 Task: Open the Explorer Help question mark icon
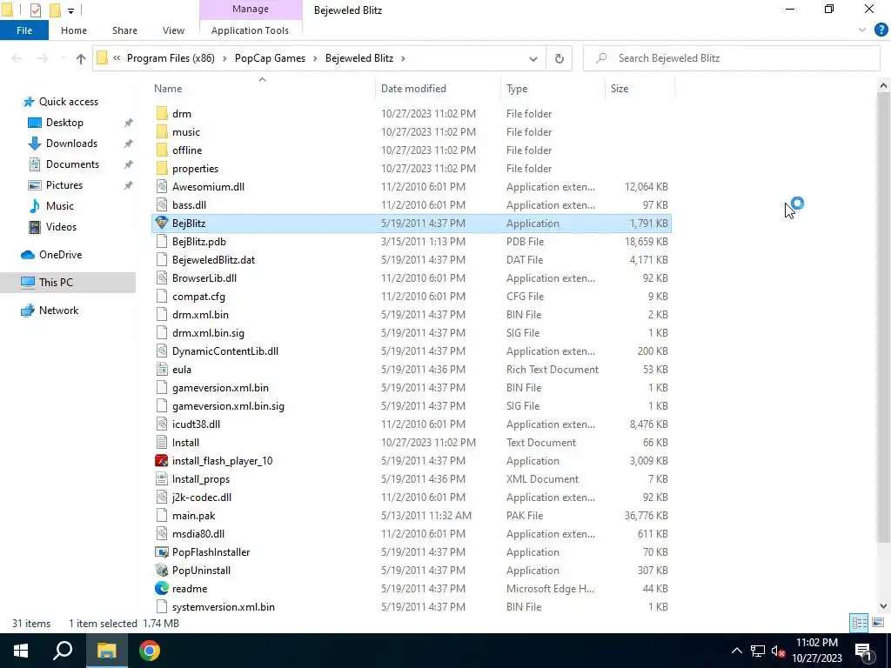tap(881, 30)
